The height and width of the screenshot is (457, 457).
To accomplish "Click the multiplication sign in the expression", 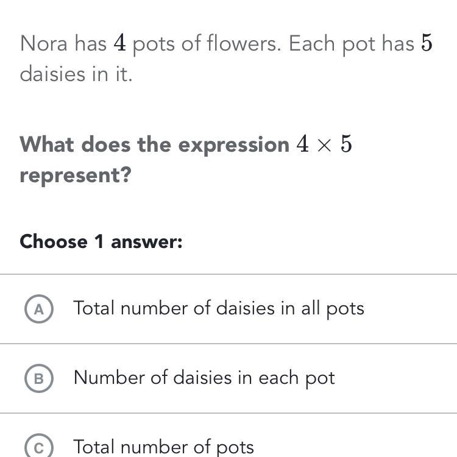I will (x=325, y=146).
